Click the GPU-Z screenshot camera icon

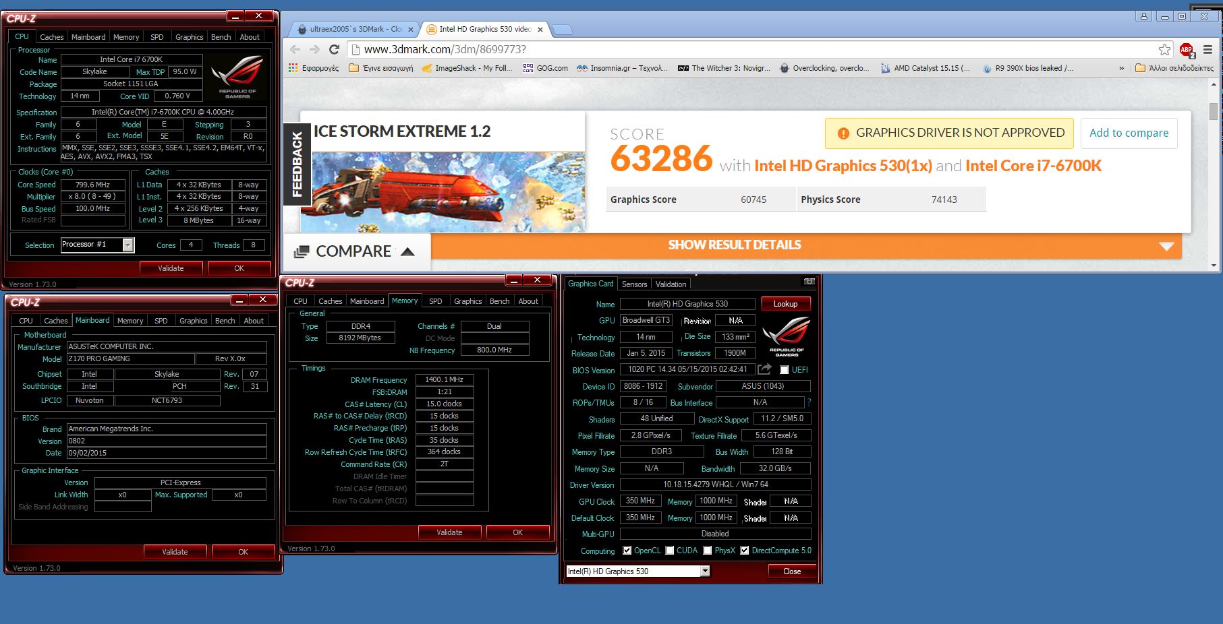coord(809,282)
